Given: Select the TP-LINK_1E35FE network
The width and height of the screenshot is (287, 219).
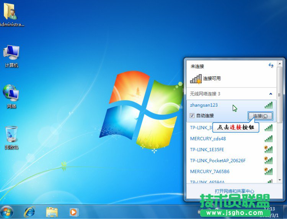Looking at the screenshot, I should click(x=207, y=150).
